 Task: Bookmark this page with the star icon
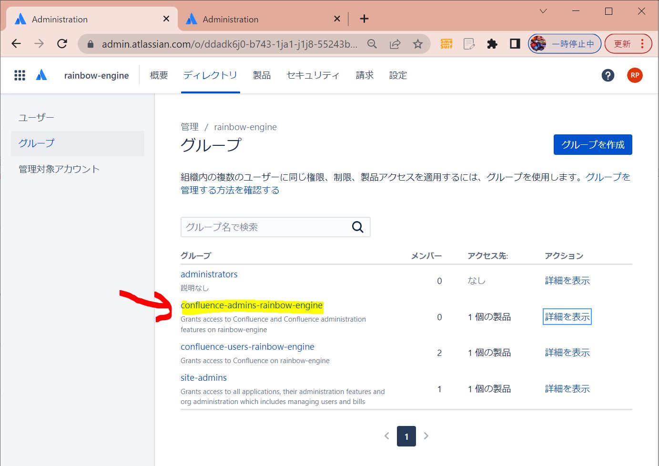coord(417,44)
